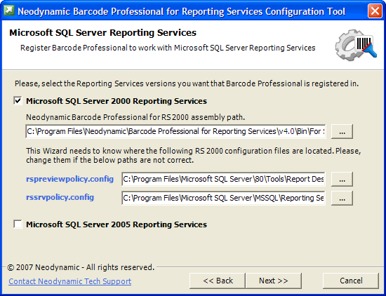
Task: Browse for the RS 2000 assembly path
Action: [x=342, y=131]
